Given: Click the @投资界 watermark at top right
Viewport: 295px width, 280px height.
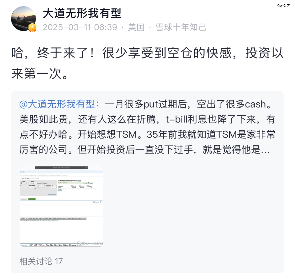Looking at the screenshot, I should click(283, 5).
